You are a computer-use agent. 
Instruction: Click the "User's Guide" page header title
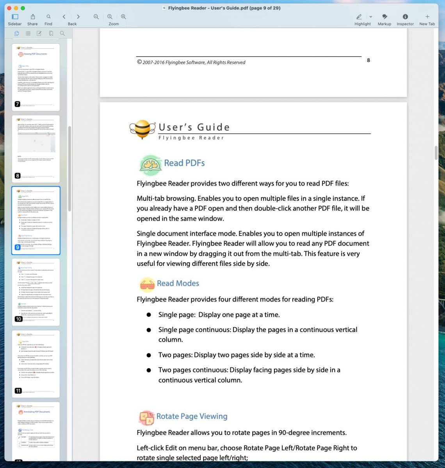click(x=194, y=127)
